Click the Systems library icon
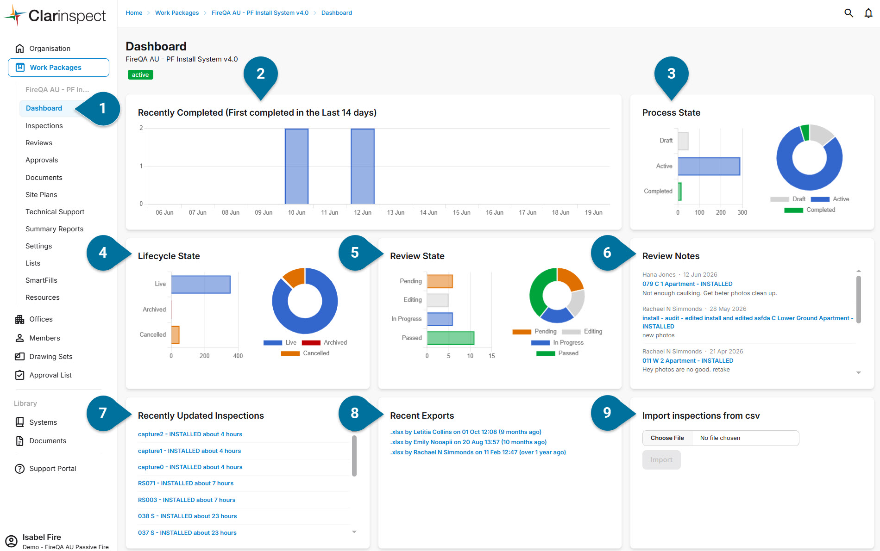 tap(19, 422)
